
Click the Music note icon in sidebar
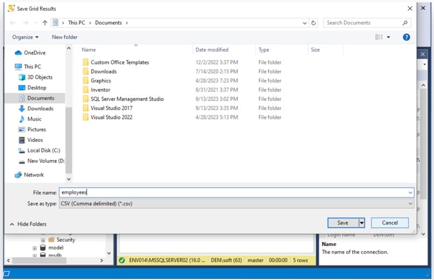(x=22, y=119)
